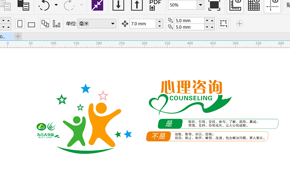Click into the 7.0 mm nudge field
The width and height of the screenshot is (290, 187).
tap(143, 24)
